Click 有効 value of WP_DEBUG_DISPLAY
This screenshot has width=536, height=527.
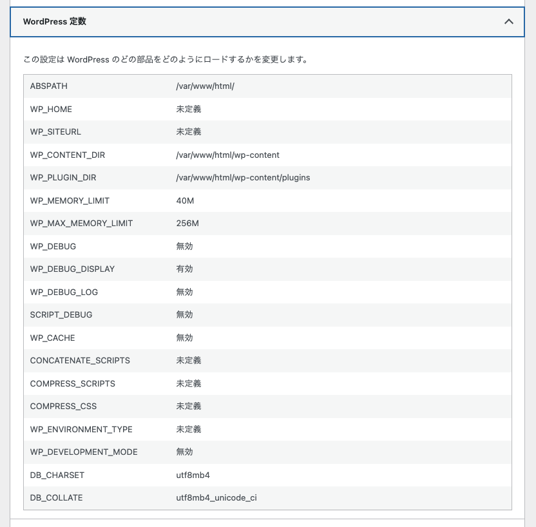(185, 269)
